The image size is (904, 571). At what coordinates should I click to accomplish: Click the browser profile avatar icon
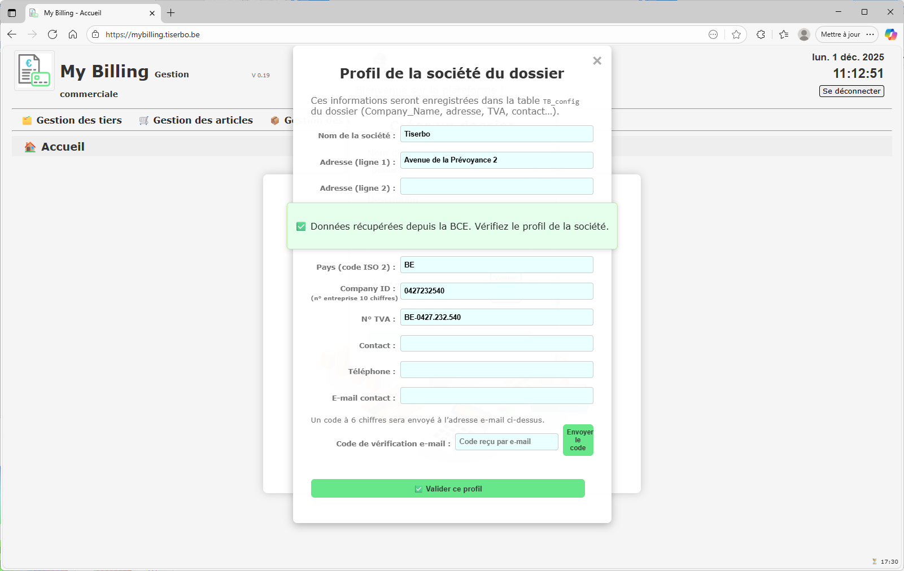pos(803,34)
